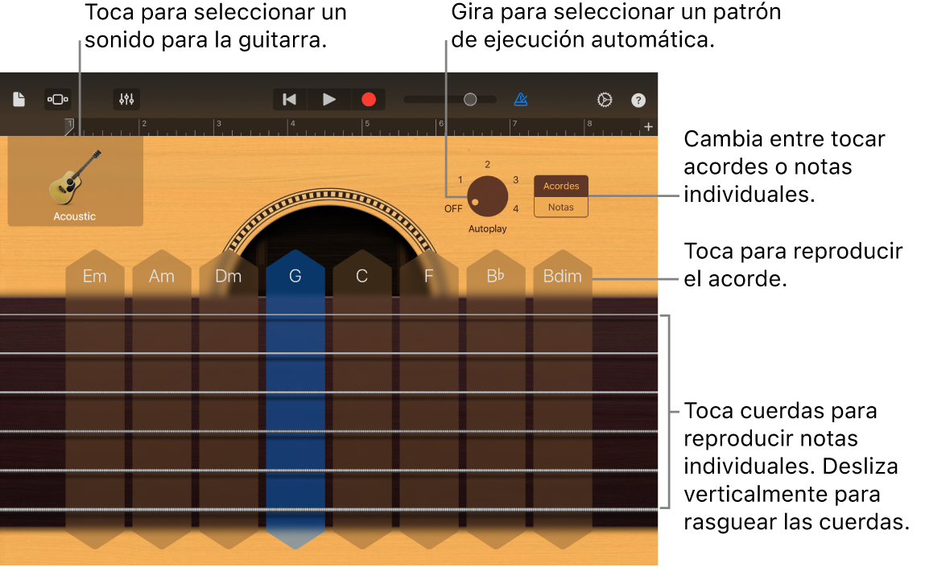925x567 pixels.
Task: Add more bars with the plus button
Action: [647, 126]
